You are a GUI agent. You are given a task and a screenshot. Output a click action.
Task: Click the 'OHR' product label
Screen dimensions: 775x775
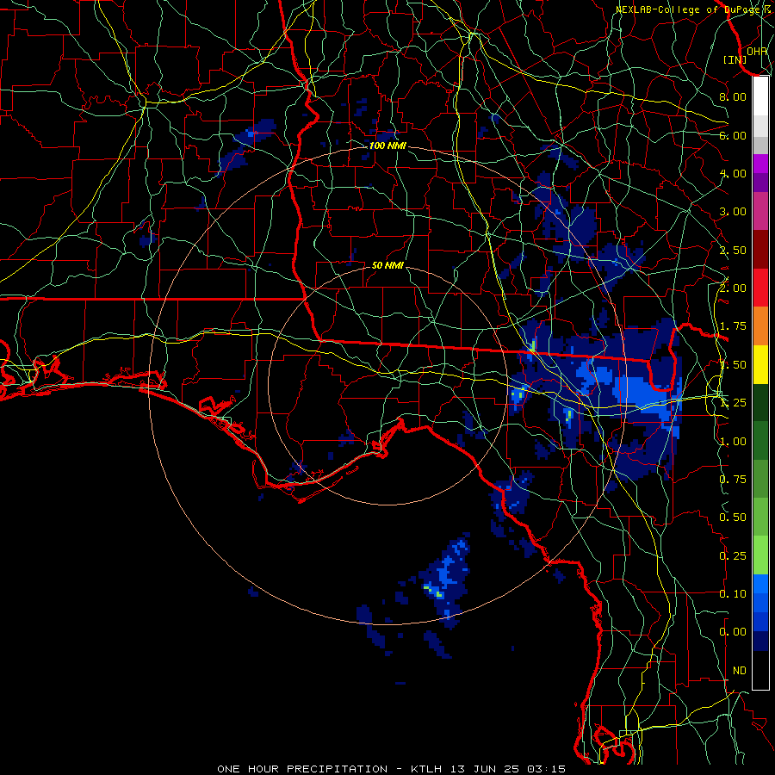[757, 51]
